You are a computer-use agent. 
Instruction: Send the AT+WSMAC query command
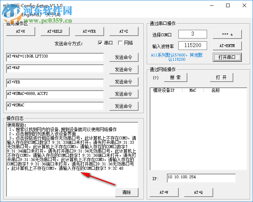click(124, 106)
